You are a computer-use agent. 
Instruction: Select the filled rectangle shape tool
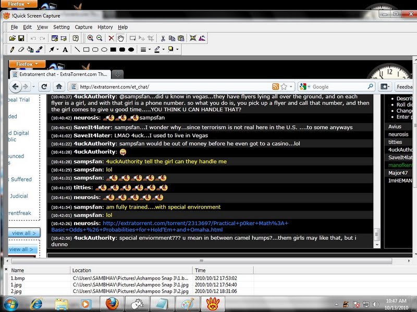113,50
